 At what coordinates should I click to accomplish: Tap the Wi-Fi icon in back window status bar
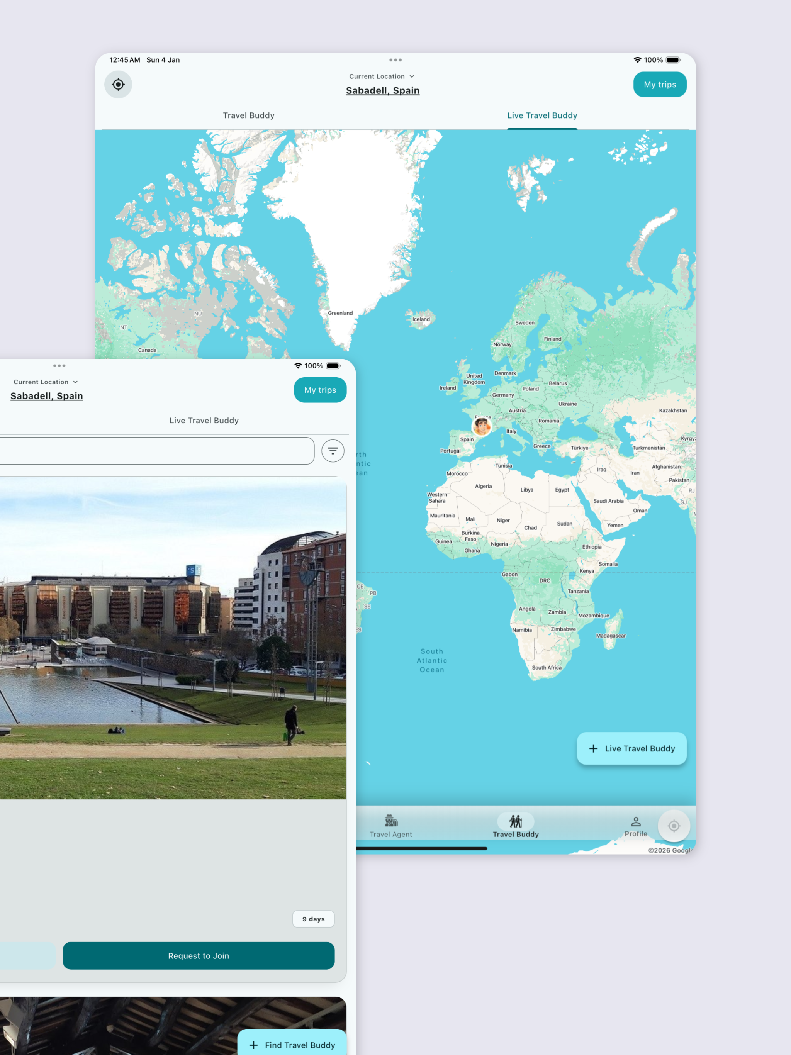coord(637,60)
